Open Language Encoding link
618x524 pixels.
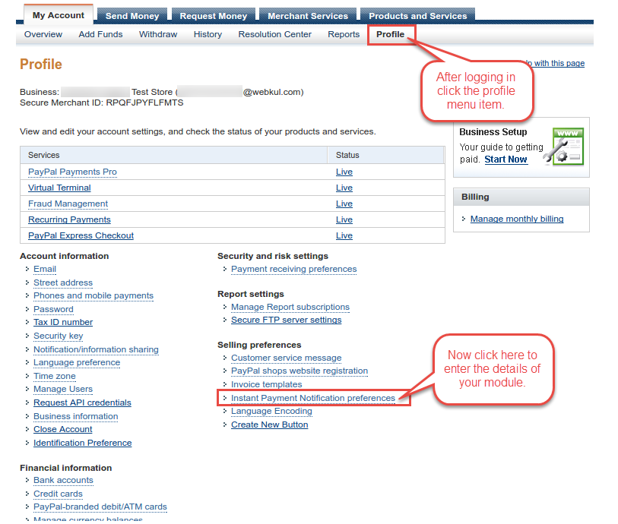(271, 412)
